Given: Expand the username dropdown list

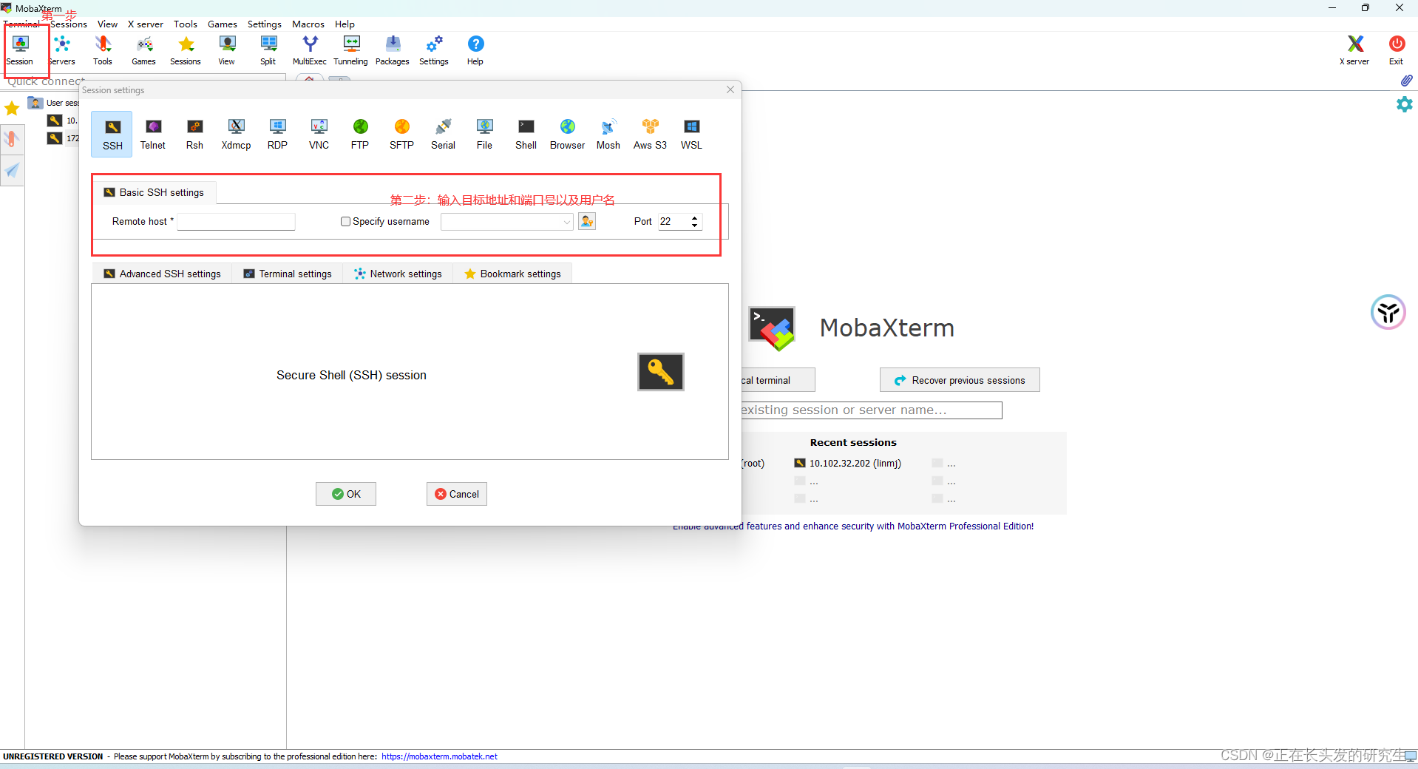Looking at the screenshot, I should 566,222.
